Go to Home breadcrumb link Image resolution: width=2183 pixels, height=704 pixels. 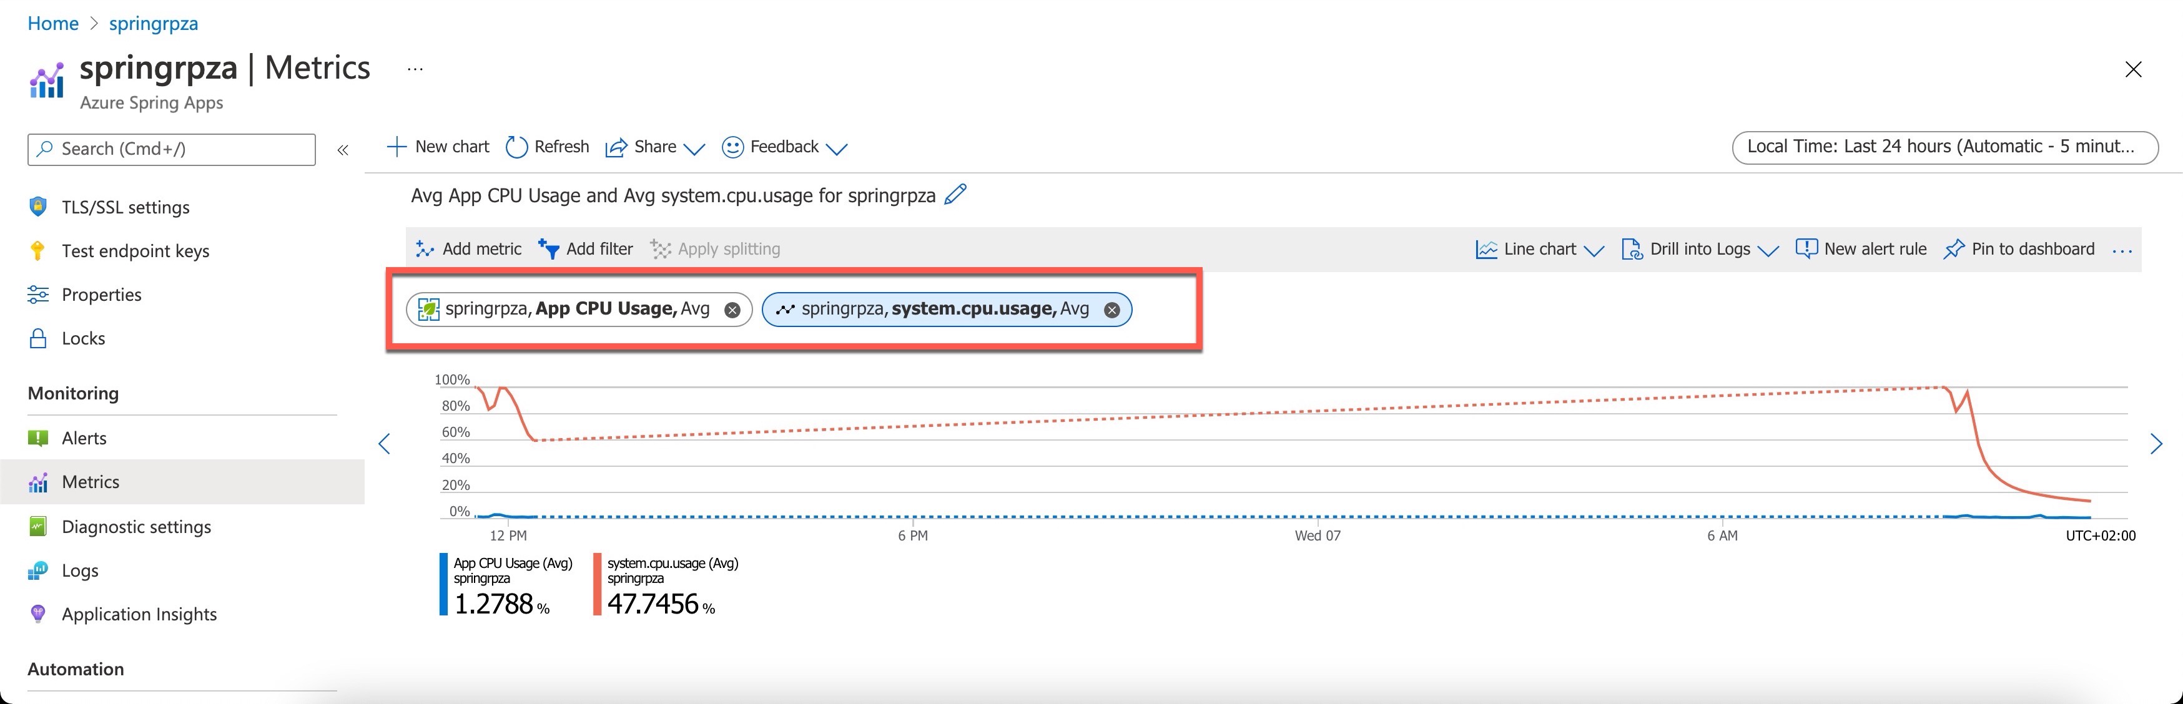click(x=52, y=23)
